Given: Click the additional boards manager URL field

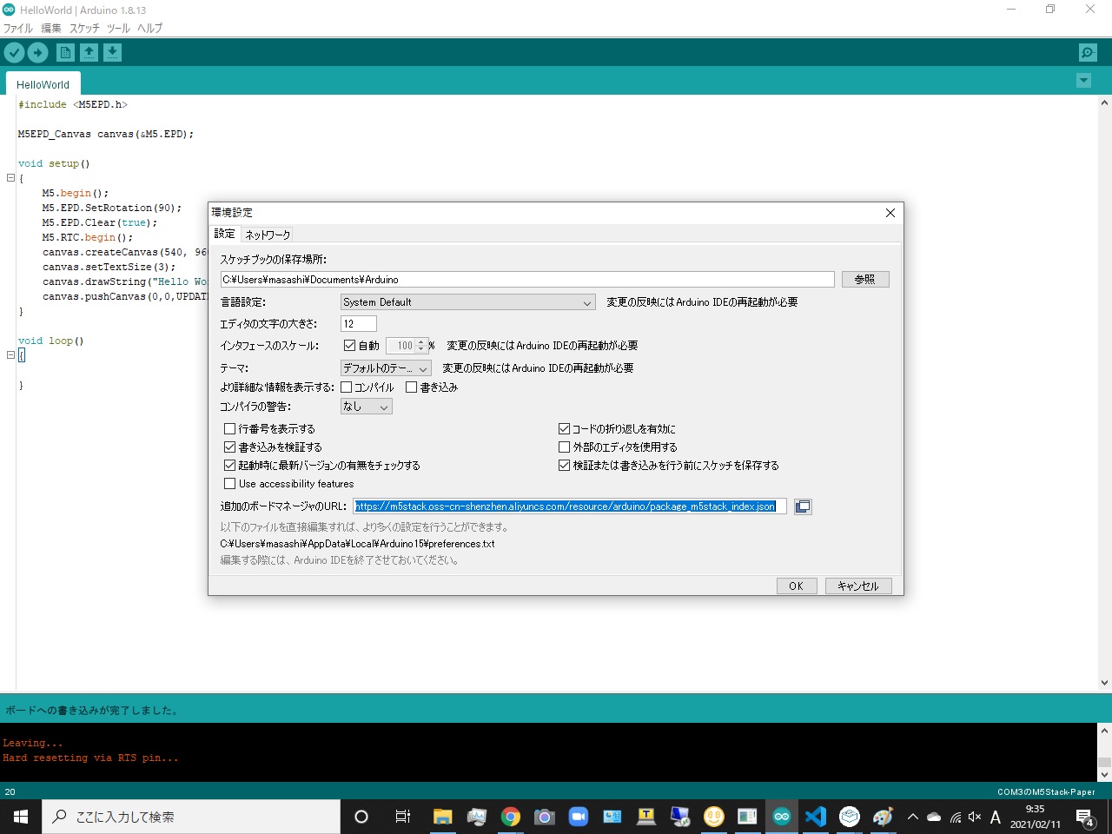Looking at the screenshot, I should (570, 506).
